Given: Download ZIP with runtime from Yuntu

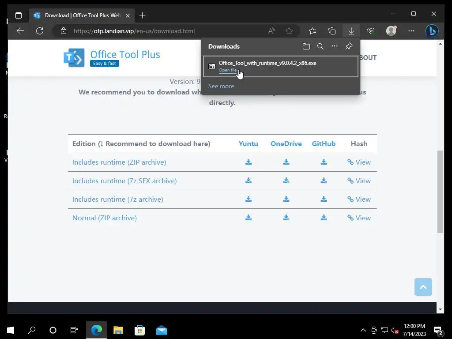Looking at the screenshot, I should point(249,162).
